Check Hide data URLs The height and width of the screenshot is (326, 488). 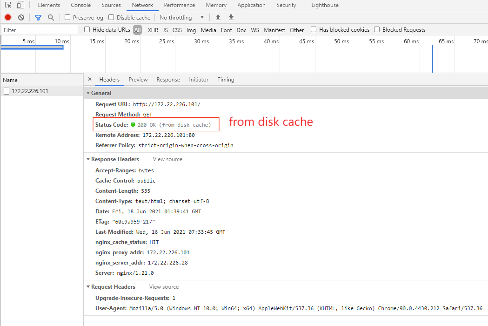pos(87,30)
